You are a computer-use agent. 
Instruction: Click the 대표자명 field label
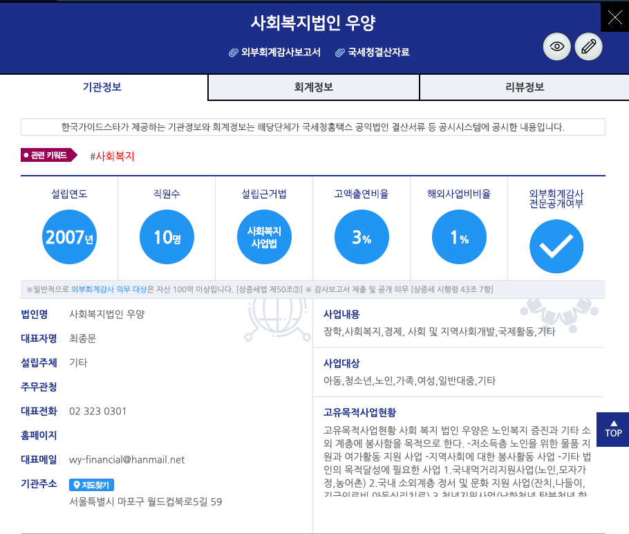(x=39, y=338)
